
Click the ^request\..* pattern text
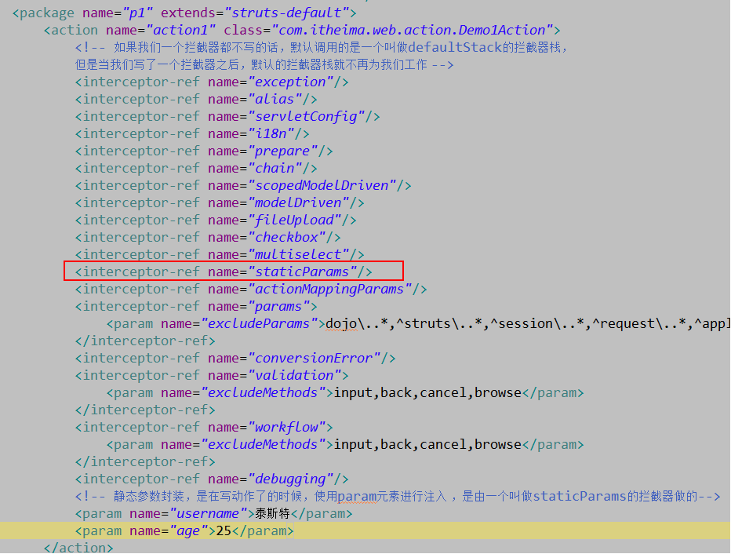tap(639, 323)
